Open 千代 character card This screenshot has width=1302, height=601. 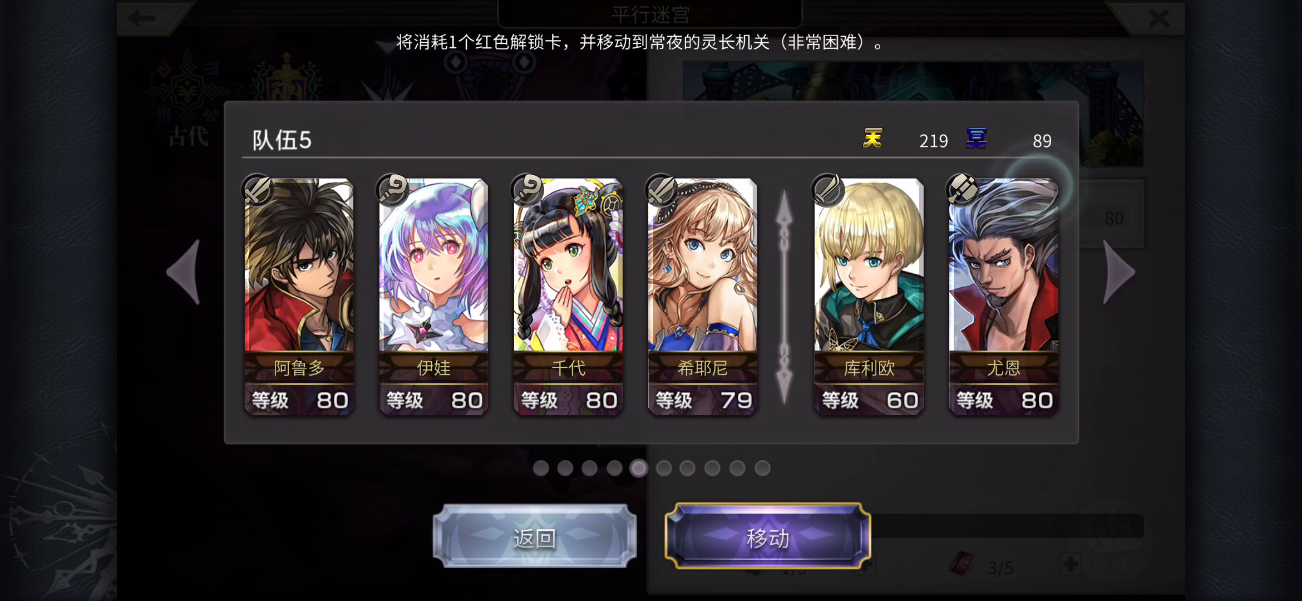click(x=568, y=297)
